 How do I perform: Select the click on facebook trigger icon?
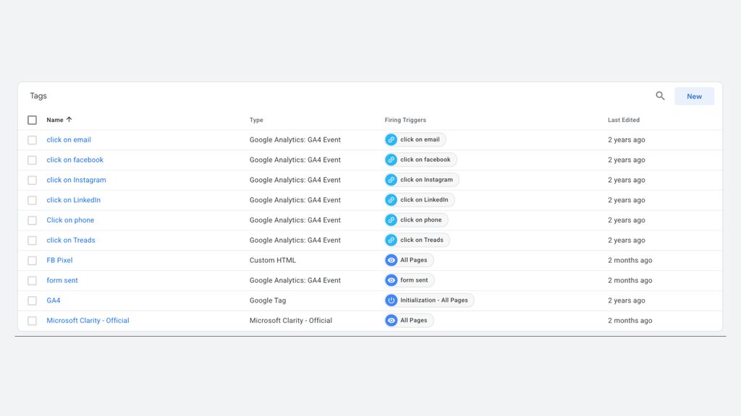click(x=391, y=160)
